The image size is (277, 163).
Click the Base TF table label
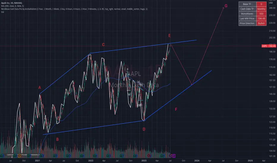(248, 4)
